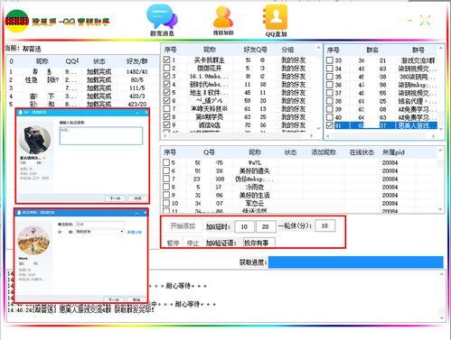
Task: Click 关闭 in the upper add-friend dialog
Action: [137, 198]
